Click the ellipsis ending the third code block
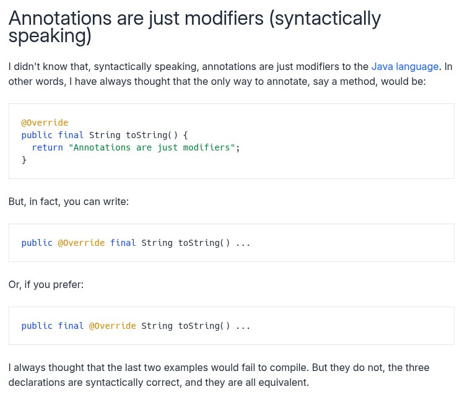 (x=243, y=326)
